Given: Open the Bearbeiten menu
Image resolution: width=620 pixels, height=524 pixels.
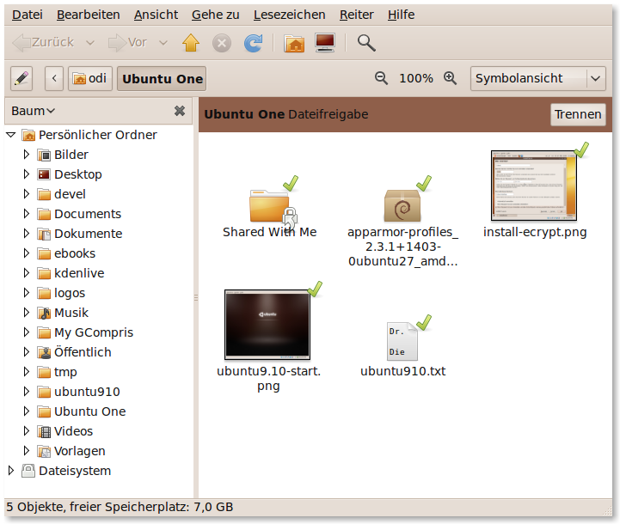Looking at the screenshot, I should coord(89,15).
